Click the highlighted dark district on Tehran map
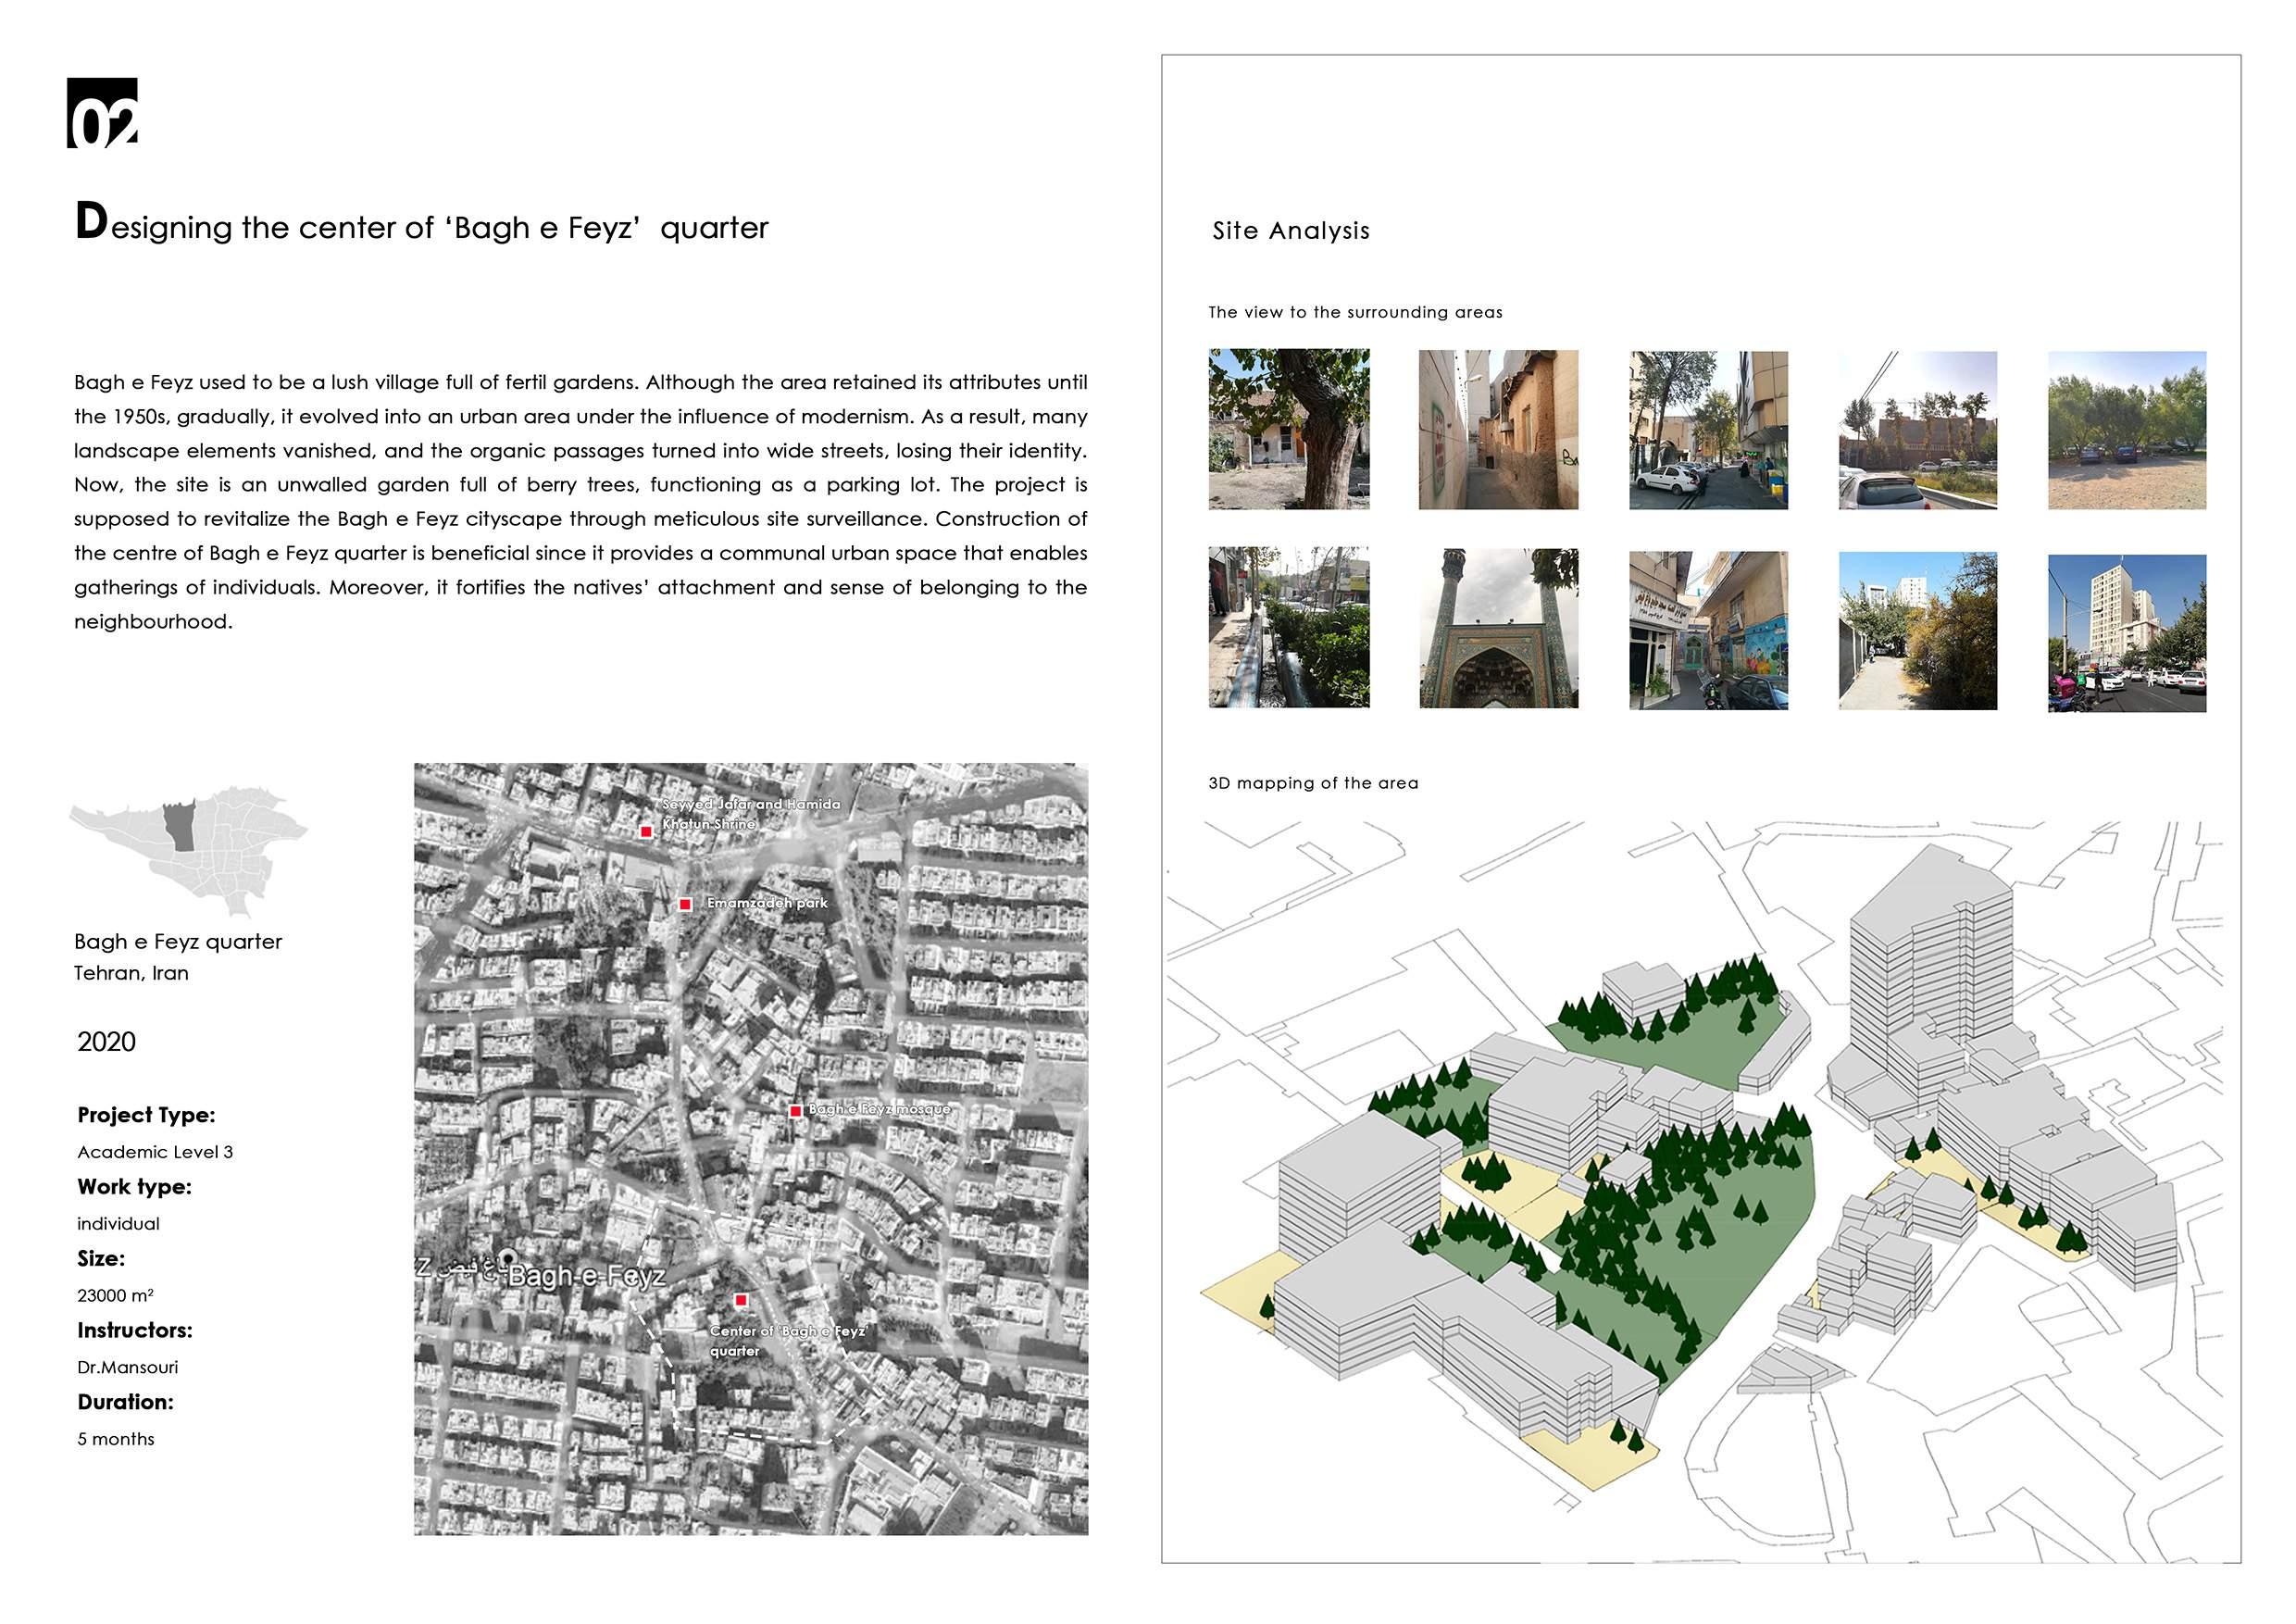This screenshot has height=1624, width=2296. tap(181, 825)
